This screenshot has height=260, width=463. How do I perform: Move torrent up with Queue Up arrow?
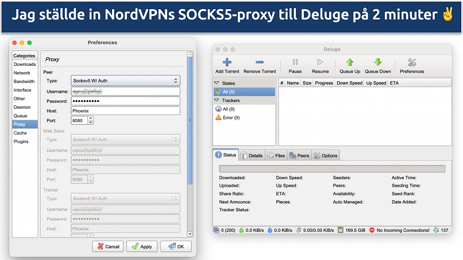point(349,62)
